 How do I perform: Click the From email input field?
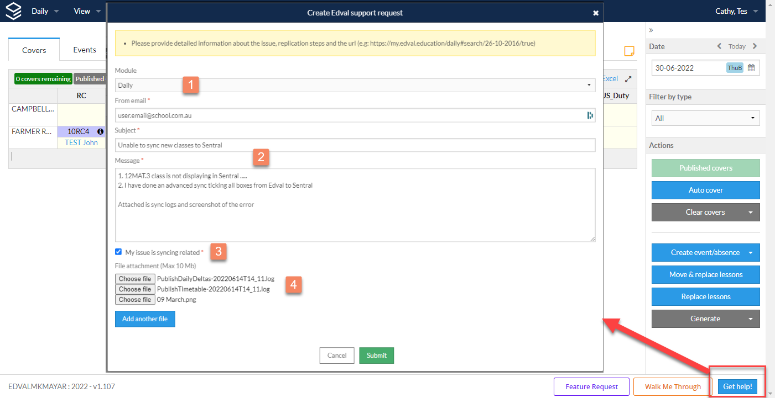click(355, 115)
